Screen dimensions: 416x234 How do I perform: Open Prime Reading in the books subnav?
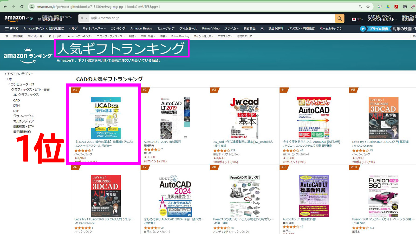click(x=180, y=36)
